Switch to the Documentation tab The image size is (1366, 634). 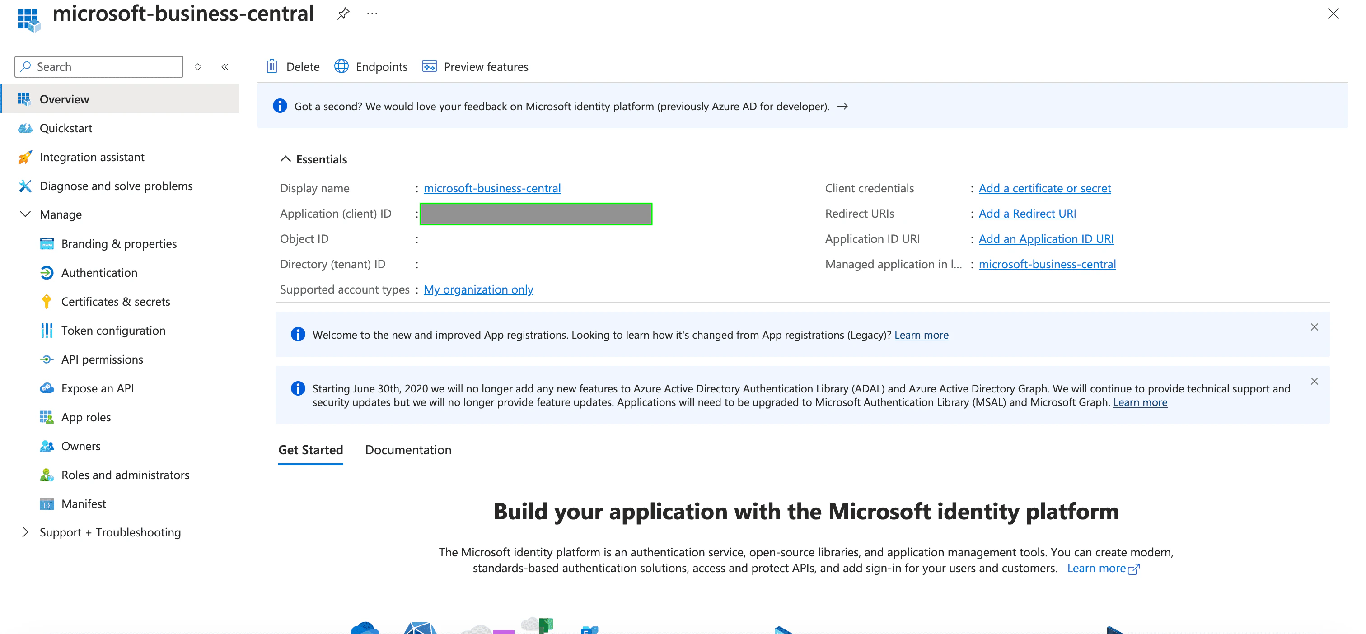(x=408, y=450)
